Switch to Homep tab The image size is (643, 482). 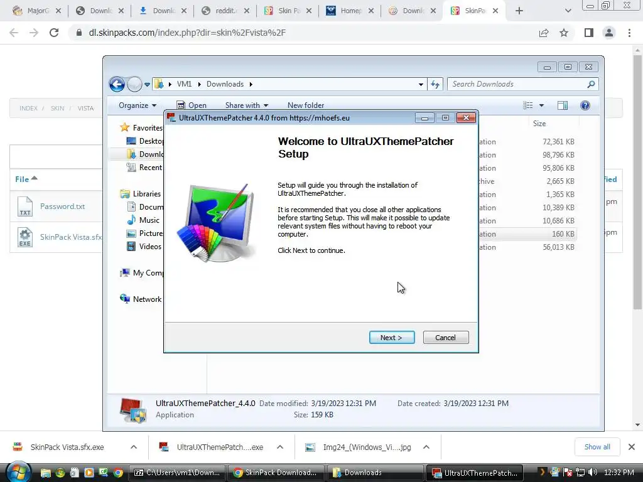[x=349, y=11]
